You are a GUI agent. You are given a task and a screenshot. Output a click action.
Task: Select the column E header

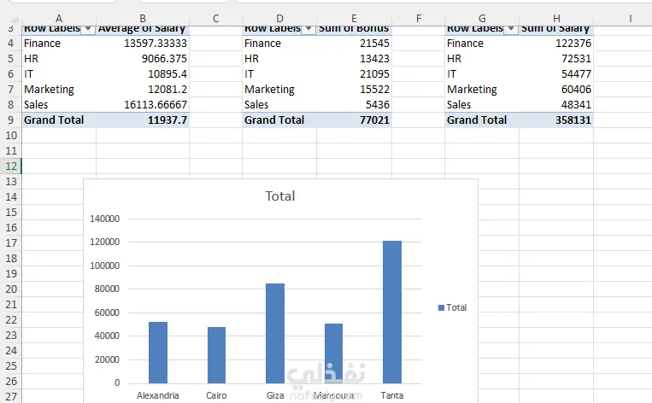click(x=354, y=18)
